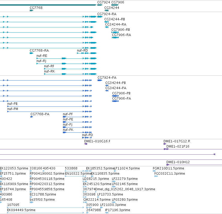Click the nuf-PK label
The height and width of the screenshot is (214, 222).
tap(68, 130)
